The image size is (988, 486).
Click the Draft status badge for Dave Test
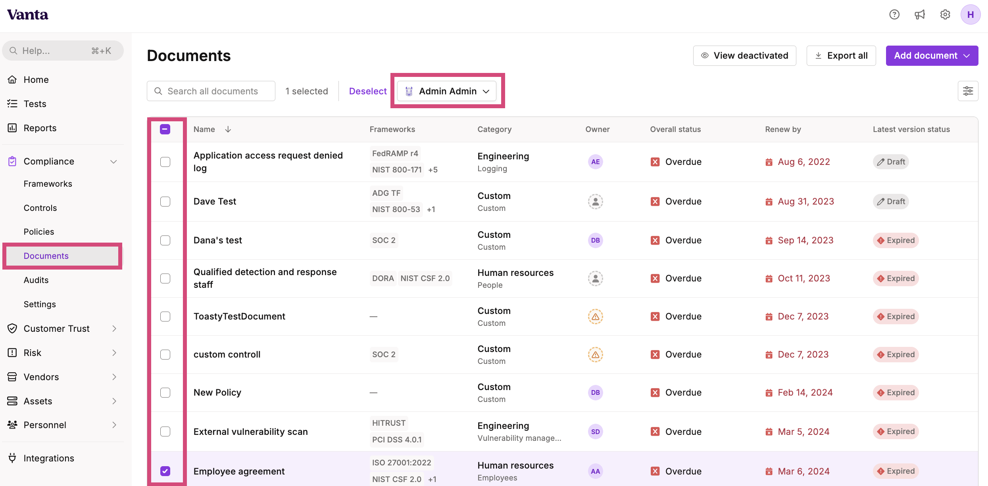(891, 201)
